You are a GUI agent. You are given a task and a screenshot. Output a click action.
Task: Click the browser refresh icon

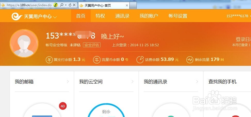pos(70,5)
